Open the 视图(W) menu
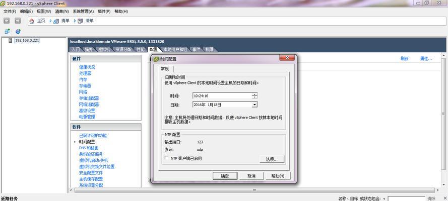 [44, 12]
